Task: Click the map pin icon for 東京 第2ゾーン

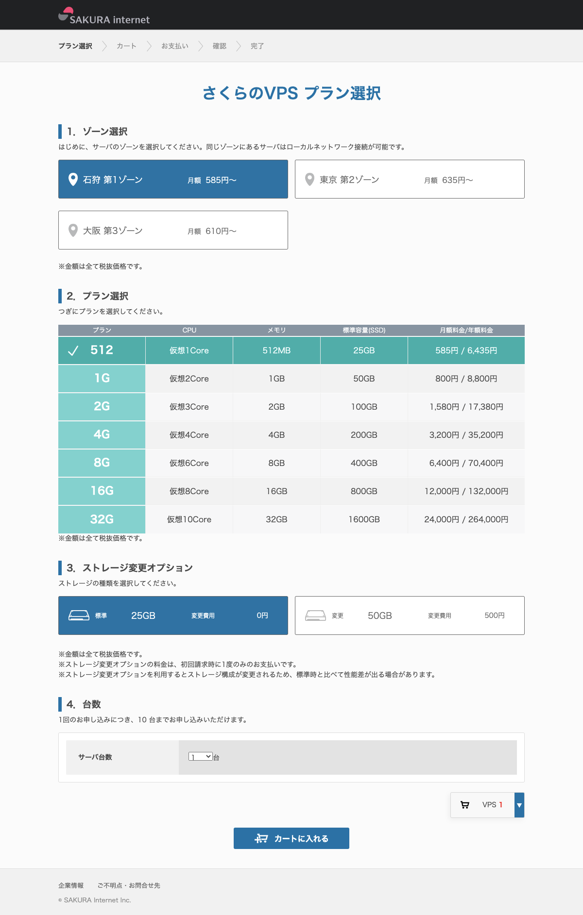Action: 309,180
